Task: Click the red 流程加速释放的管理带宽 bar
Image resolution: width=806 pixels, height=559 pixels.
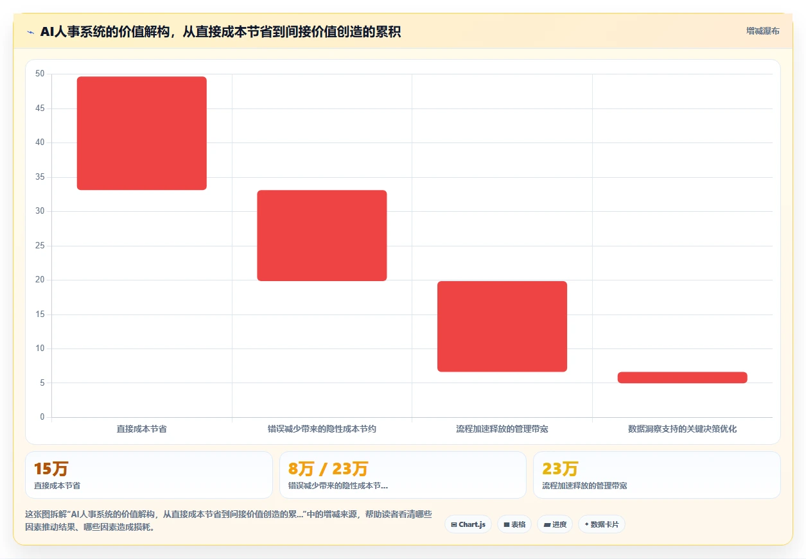Action: click(x=502, y=327)
